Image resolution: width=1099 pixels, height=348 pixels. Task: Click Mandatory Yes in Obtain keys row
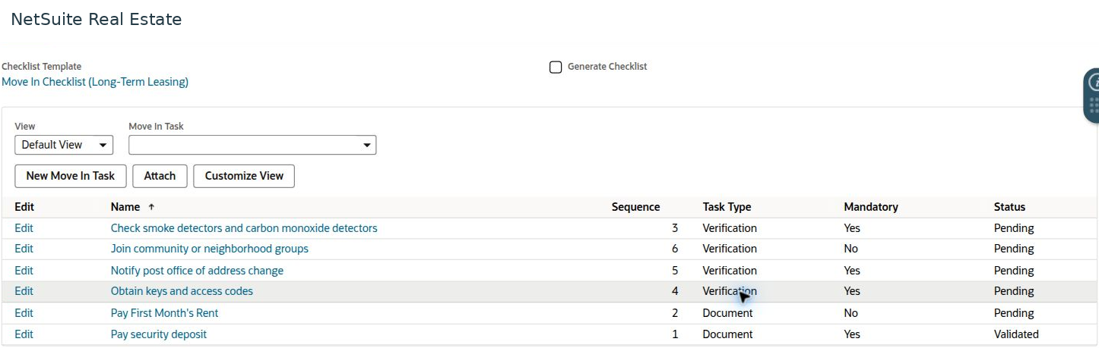(x=852, y=291)
